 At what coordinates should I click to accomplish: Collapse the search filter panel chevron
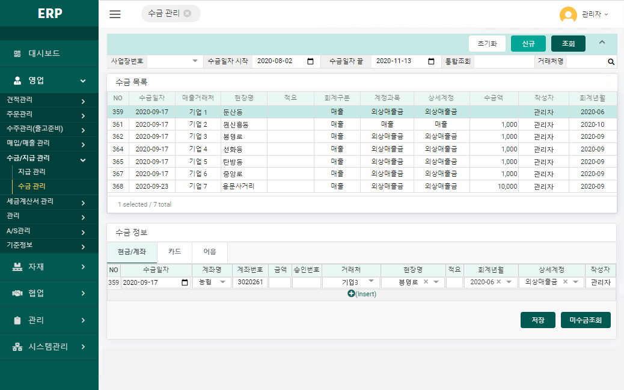(602, 42)
